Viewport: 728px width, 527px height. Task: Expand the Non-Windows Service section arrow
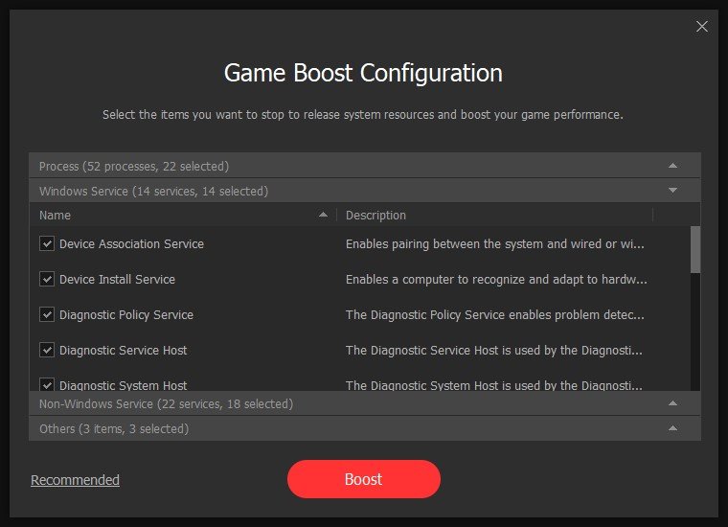(672, 403)
